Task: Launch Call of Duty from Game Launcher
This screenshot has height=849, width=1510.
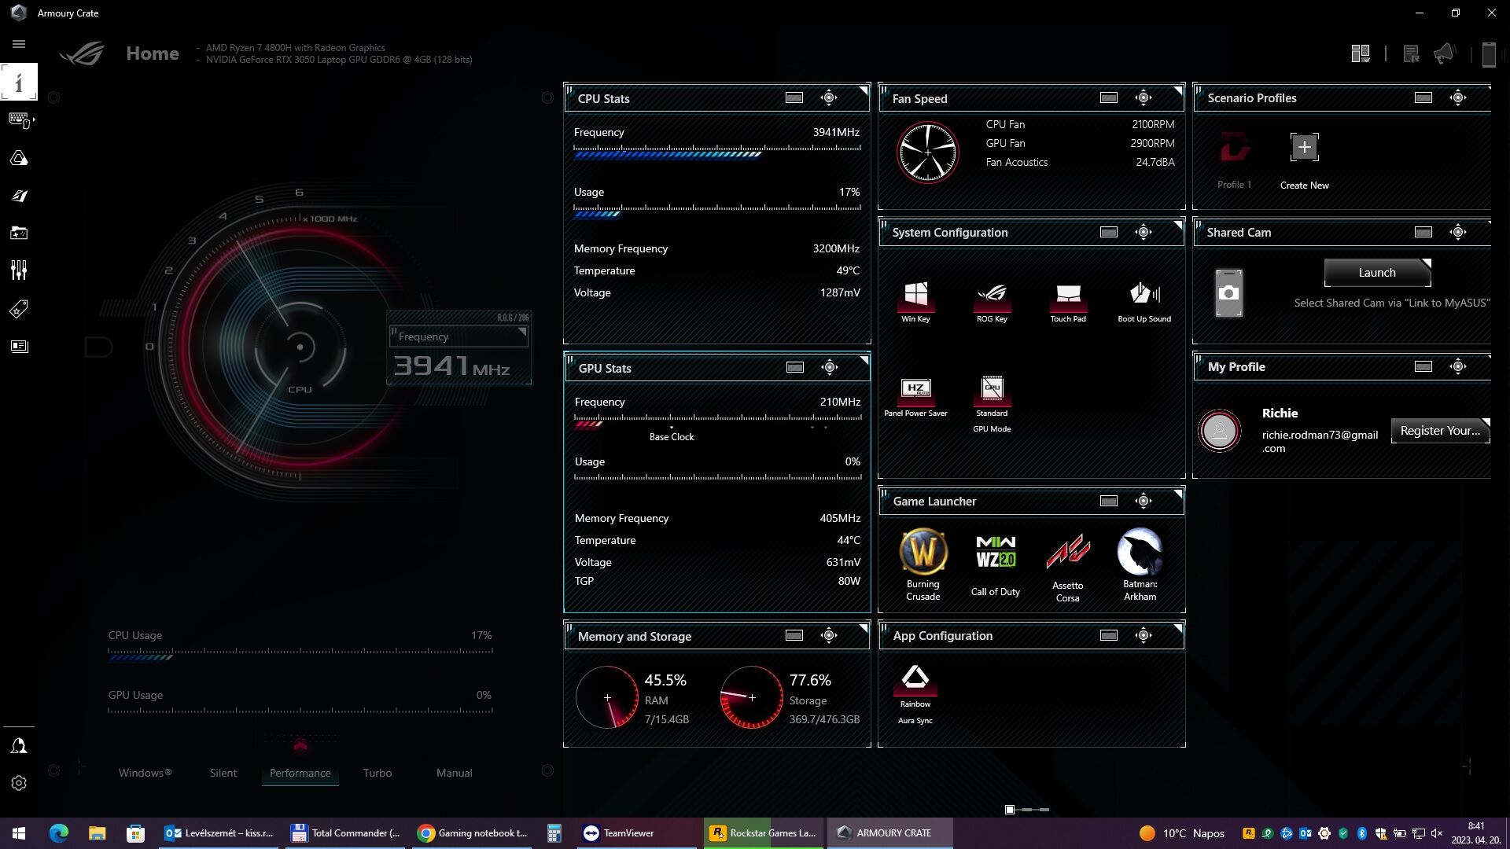Action: click(996, 564)
